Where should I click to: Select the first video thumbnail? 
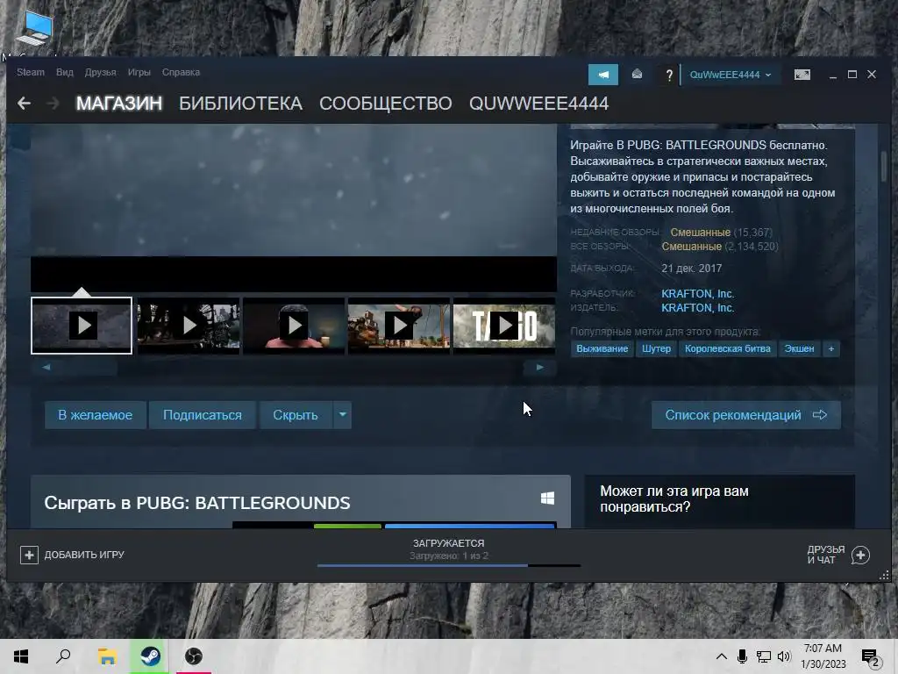pyautogui.click(x=82, y=326)
